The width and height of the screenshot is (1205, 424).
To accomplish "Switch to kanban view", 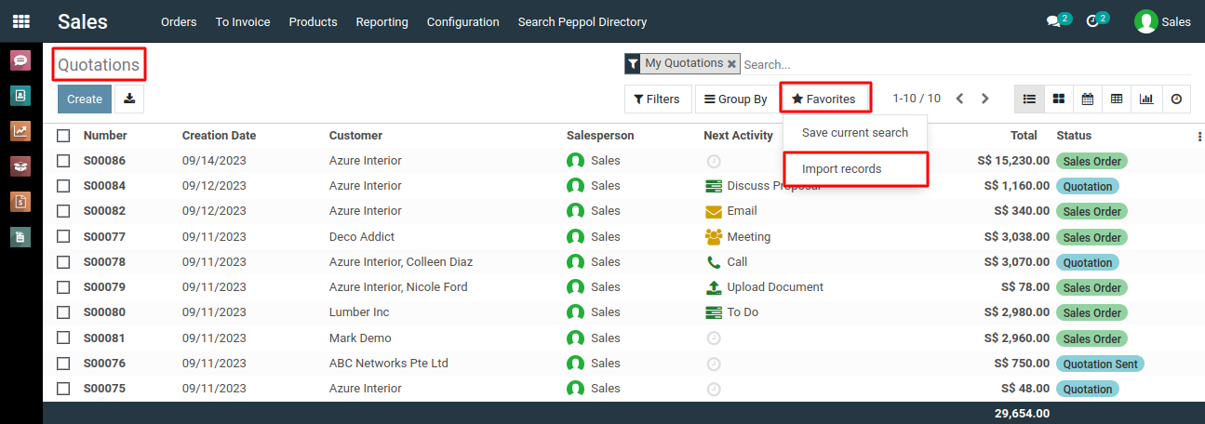I will coord(1059,99).
